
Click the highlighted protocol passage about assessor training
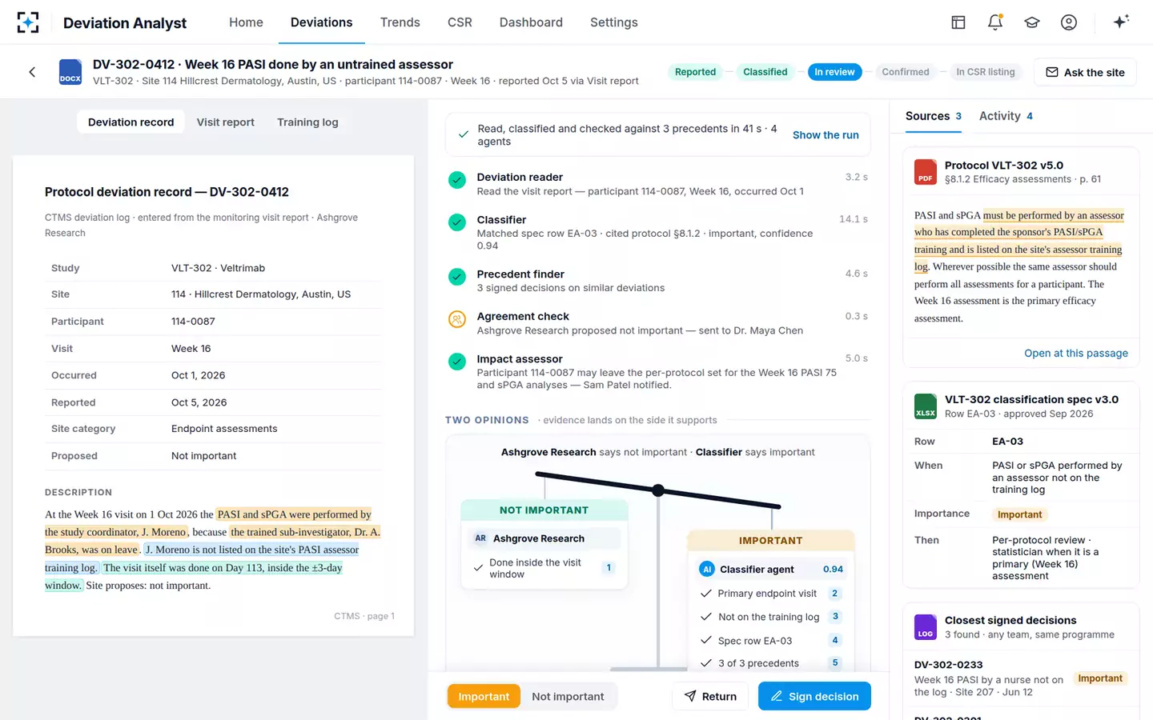coord(1018,241)
